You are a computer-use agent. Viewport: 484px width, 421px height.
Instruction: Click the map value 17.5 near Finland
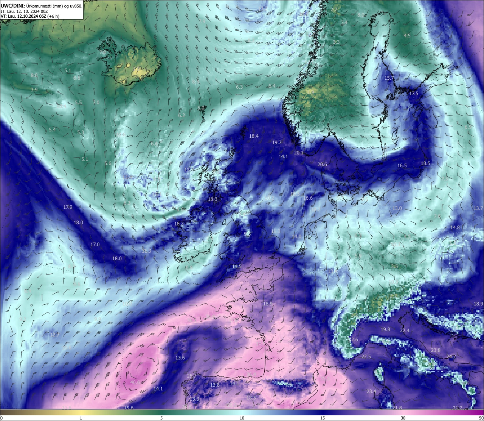click(414, 93)
